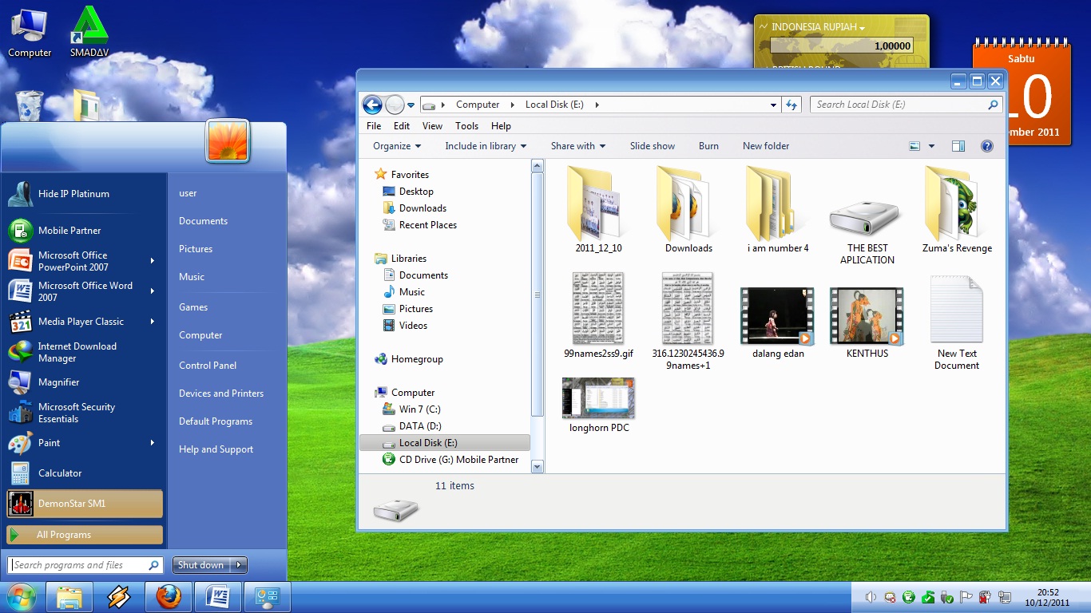
Task: Open the Tools menu
Action: (x=466, y=126)
